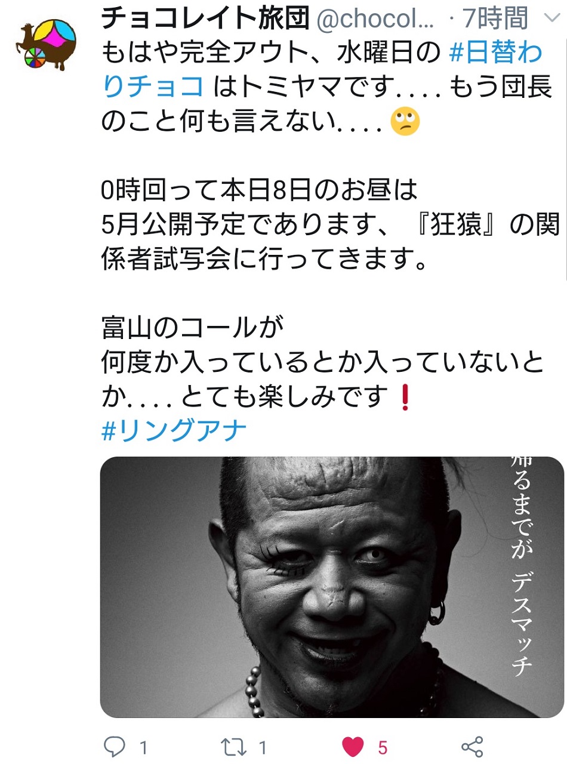Screen dimensions: 567x764
Task: Tap the reply count number 1
Action: point(143,747)
